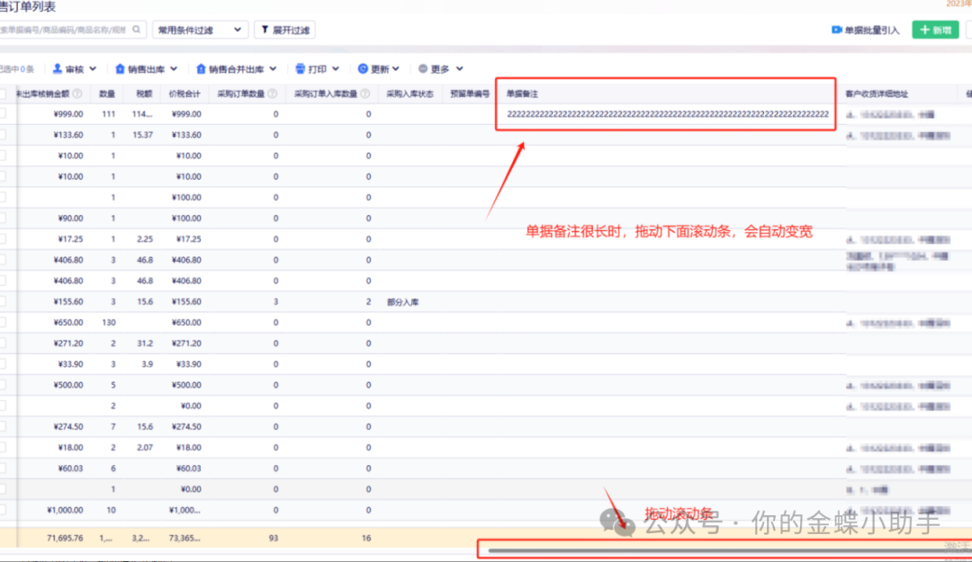Check the row with ¥999.00 amount
972x562 pixels.
3,114
